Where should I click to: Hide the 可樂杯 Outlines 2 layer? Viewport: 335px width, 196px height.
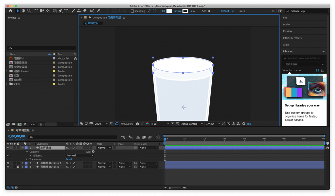click(x=8, y=163)
